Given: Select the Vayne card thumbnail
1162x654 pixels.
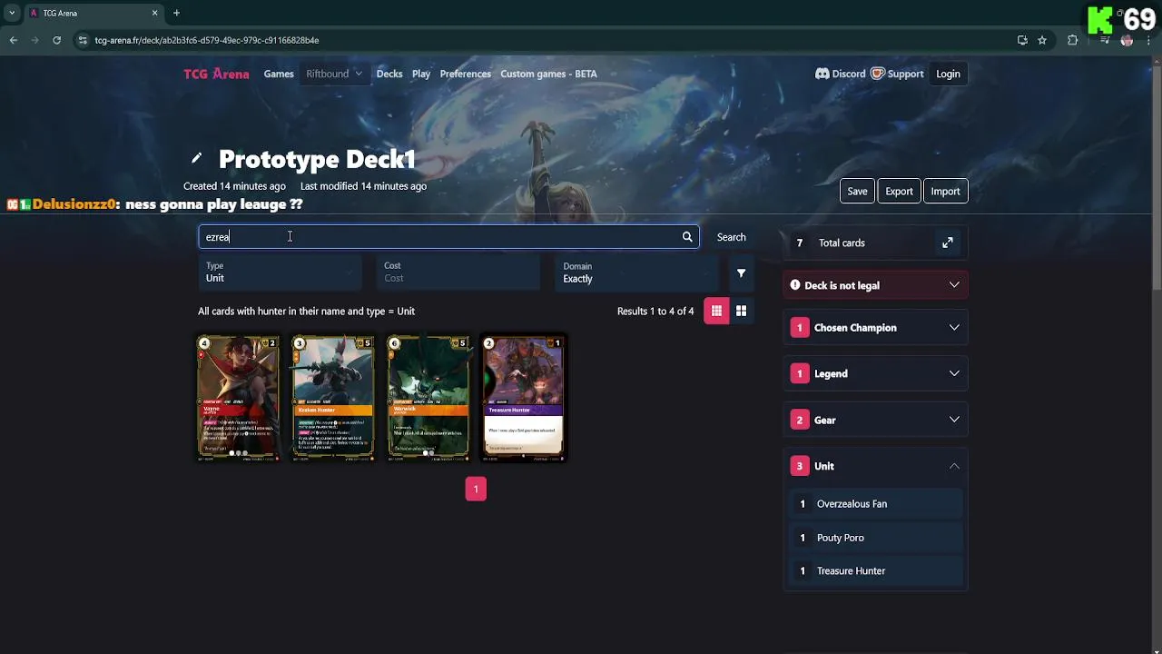Looking at the screenshot, I should [238, 398].
